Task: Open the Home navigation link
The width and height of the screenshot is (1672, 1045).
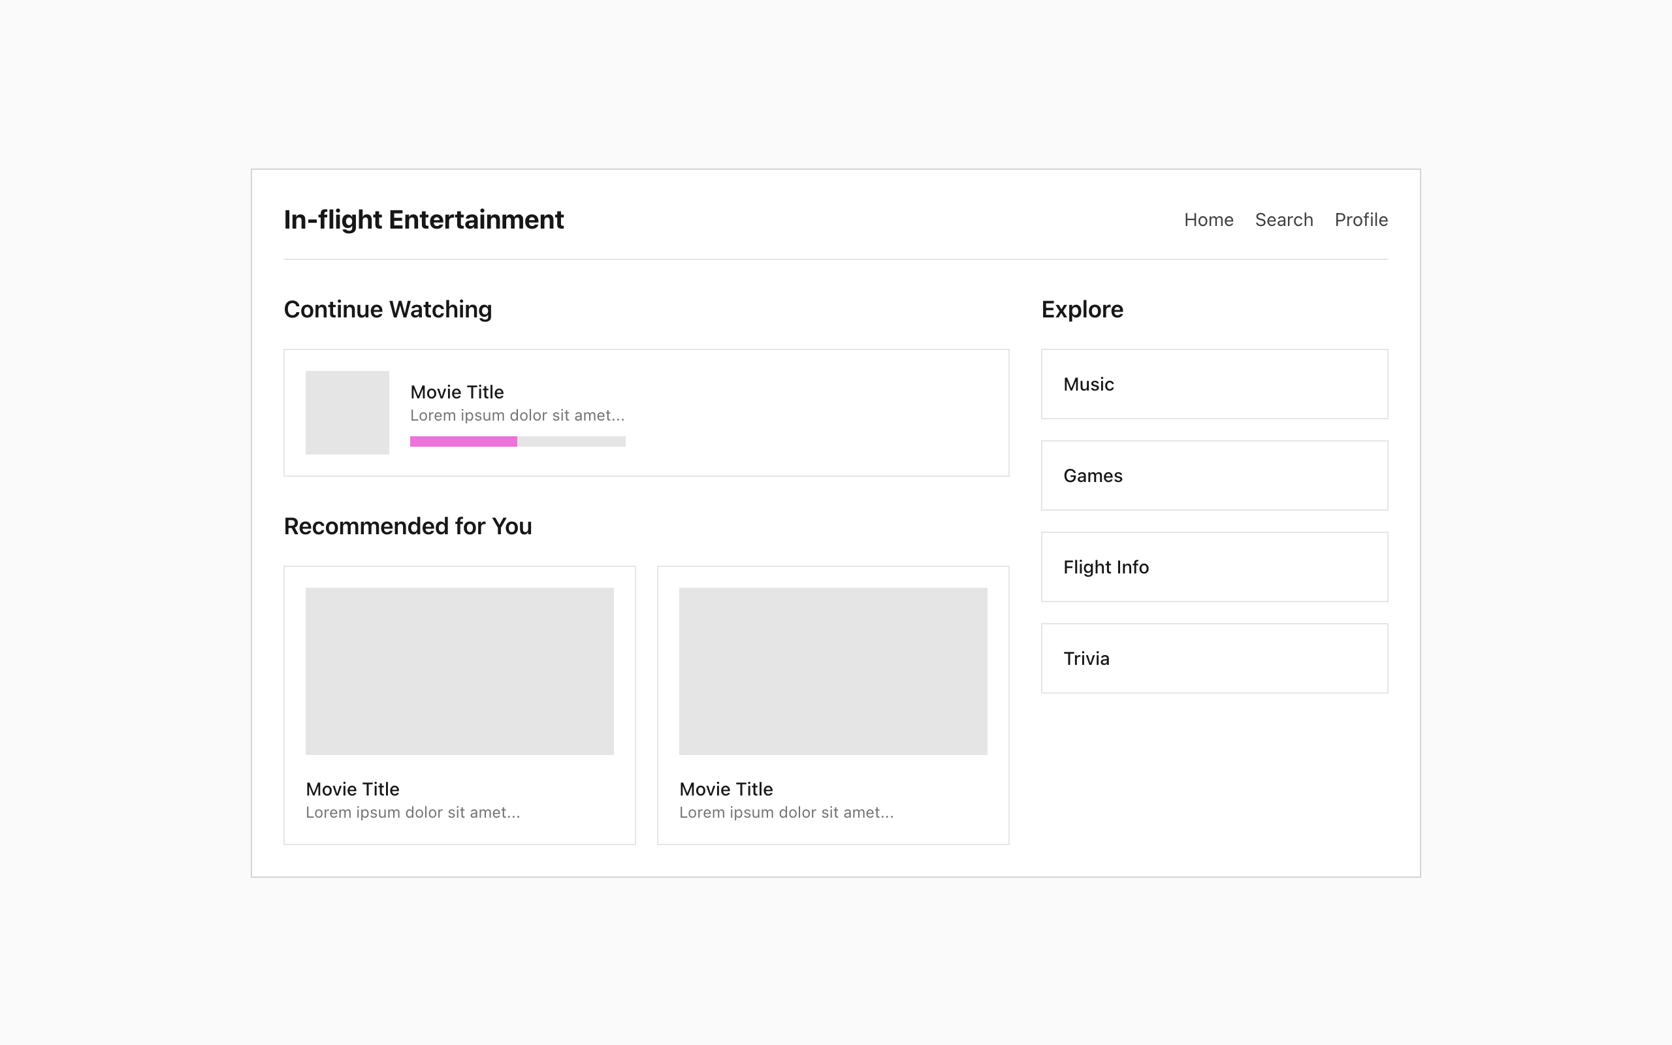Action: 1208,220
